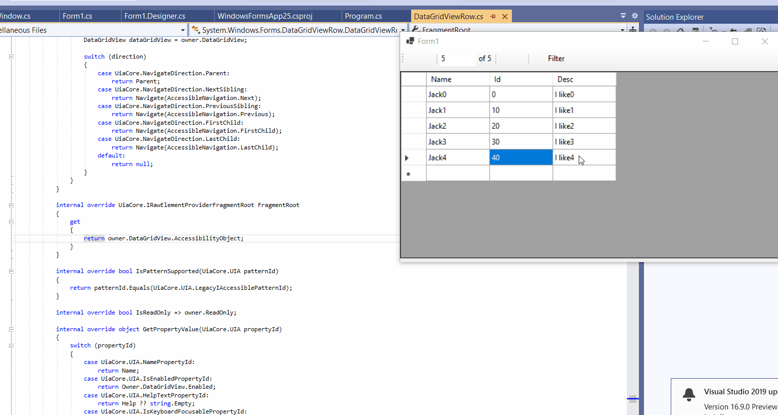The width and height of the screenshot is (778, 415).
Task: Select the Id cell with value 10
Action: pos(521,110)
